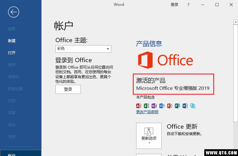Screen dimensions: 238x156
Task: Click the 激活的产品 label
Action: (x=151, y=80)
